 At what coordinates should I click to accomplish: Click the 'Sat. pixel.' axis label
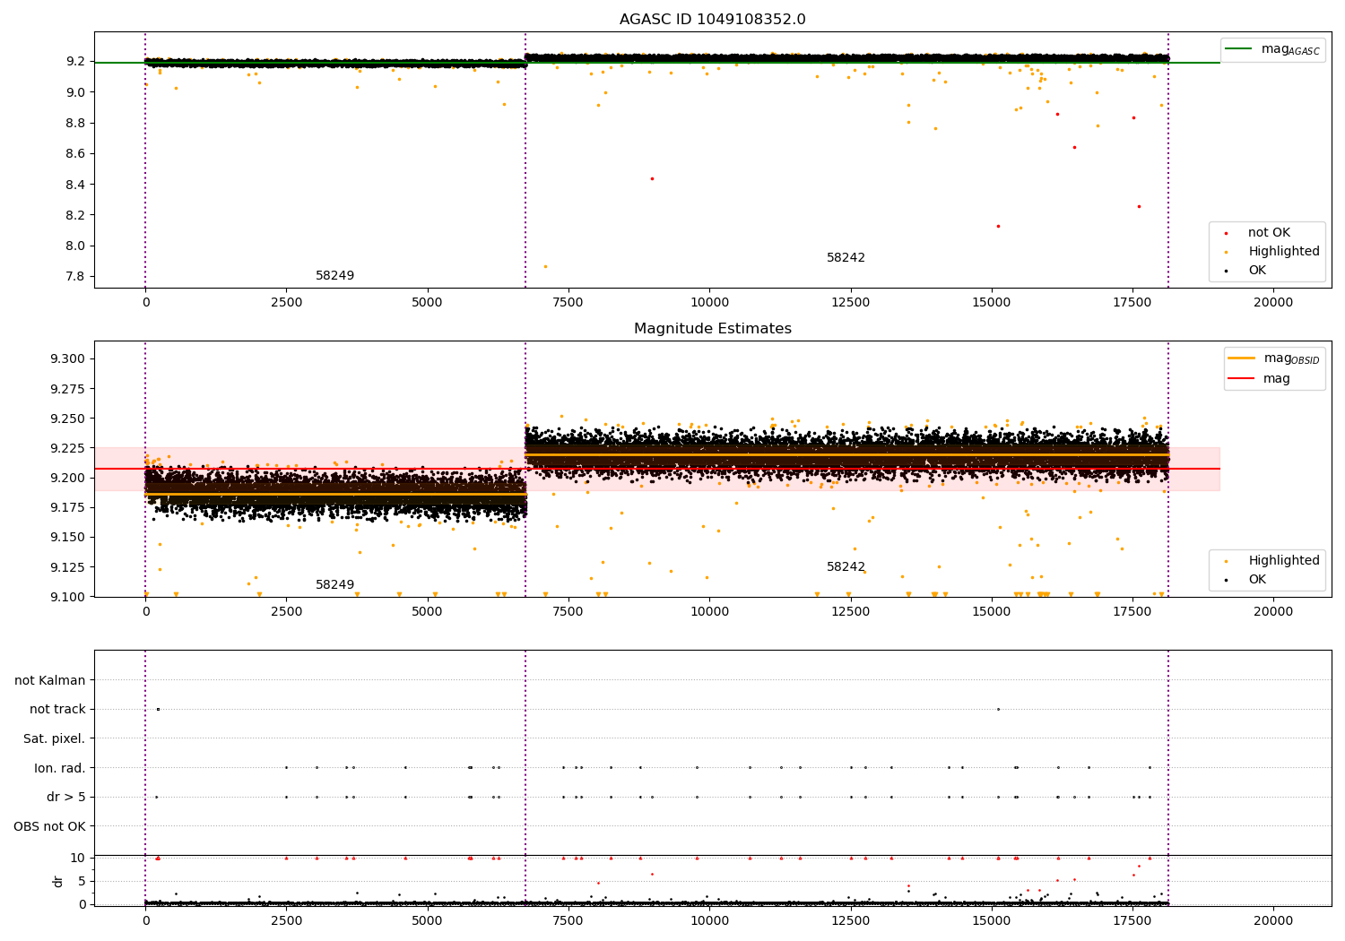click(54, 739)
